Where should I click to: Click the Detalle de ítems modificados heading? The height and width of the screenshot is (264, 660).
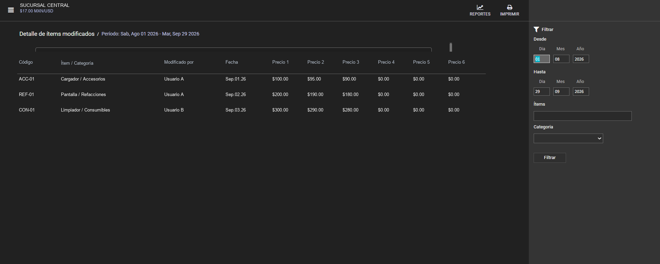pos(57,34)
